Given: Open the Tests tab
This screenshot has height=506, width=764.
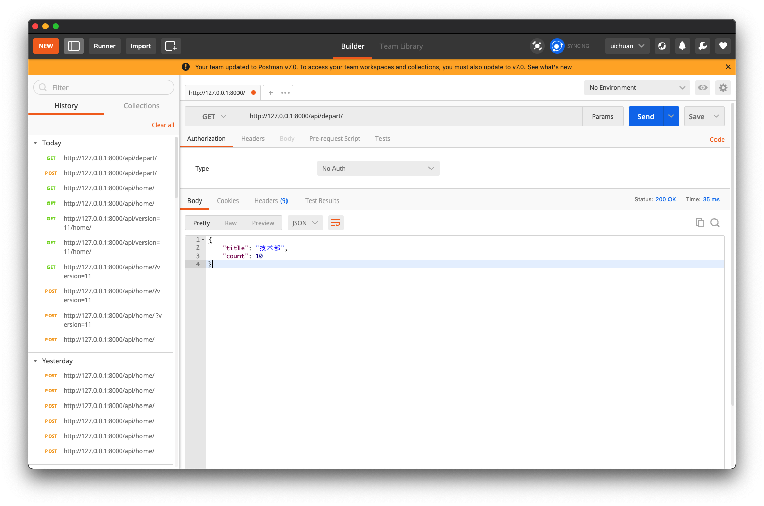Looking at the screenshot, I should pyautogui.click(x=383, y=139).
